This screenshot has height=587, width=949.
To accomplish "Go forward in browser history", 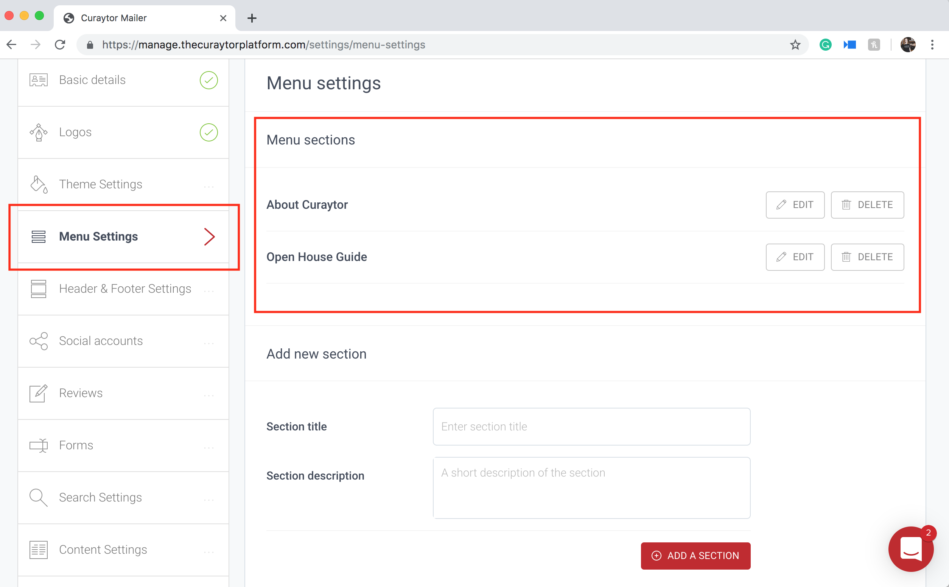I will point(36,45).
